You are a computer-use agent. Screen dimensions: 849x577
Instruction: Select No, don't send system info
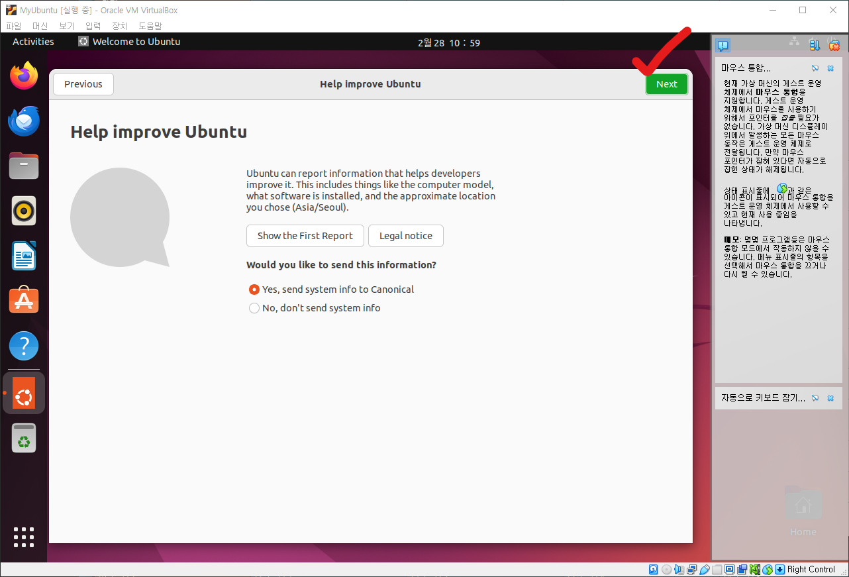[x=315, y=308]
